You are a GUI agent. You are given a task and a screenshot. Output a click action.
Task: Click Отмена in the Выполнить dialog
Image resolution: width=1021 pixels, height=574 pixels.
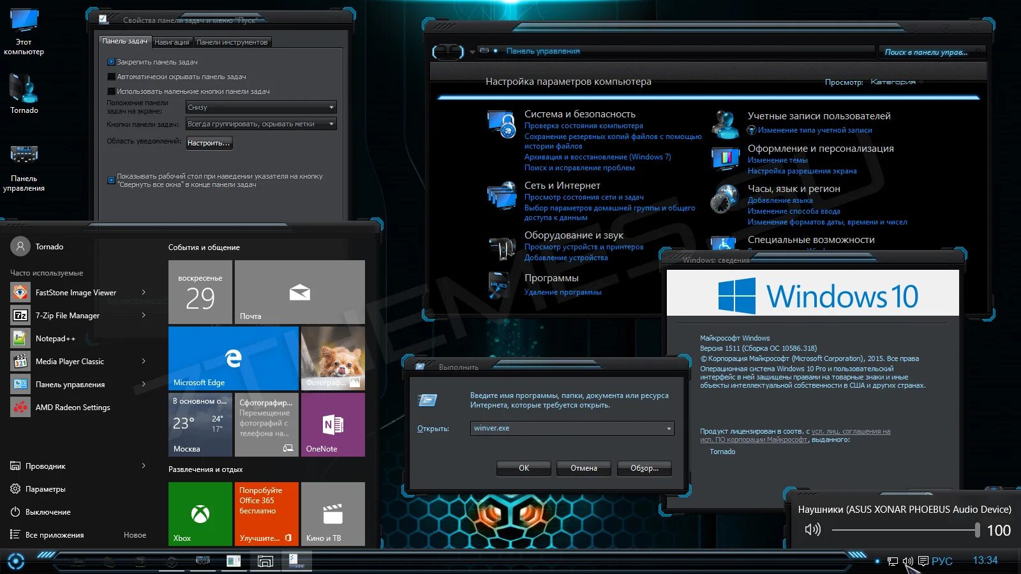click(584, 468)
